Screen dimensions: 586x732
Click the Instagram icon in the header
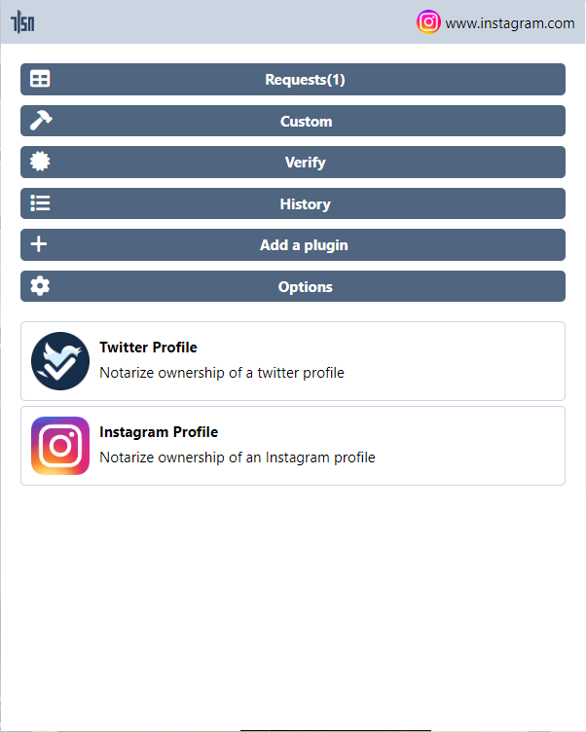pos(428,22)
